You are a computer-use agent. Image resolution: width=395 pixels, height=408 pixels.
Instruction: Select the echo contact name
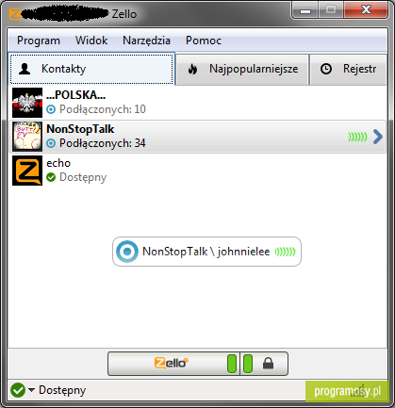pyautogui.click(x=58, y=163)
